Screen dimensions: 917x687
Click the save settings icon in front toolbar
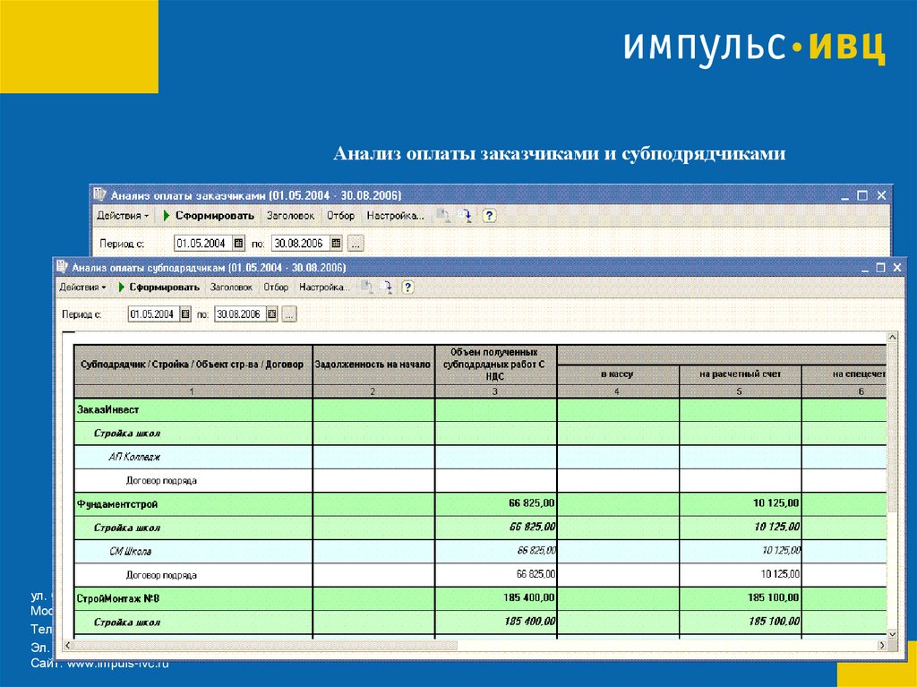click(366, 288)
